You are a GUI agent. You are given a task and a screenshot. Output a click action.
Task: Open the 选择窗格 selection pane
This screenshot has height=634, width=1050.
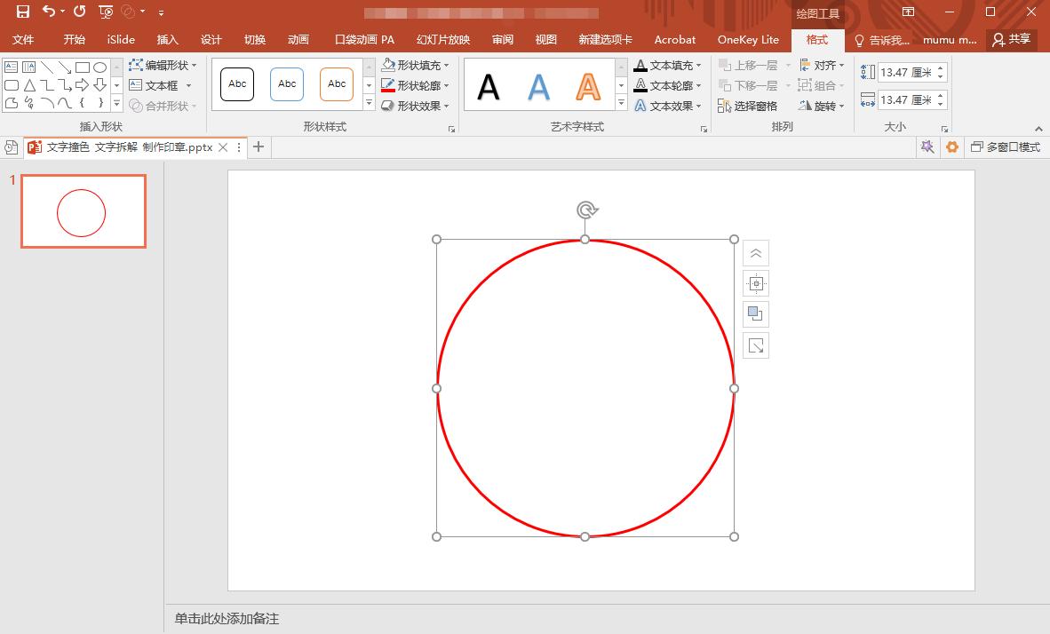748,107
